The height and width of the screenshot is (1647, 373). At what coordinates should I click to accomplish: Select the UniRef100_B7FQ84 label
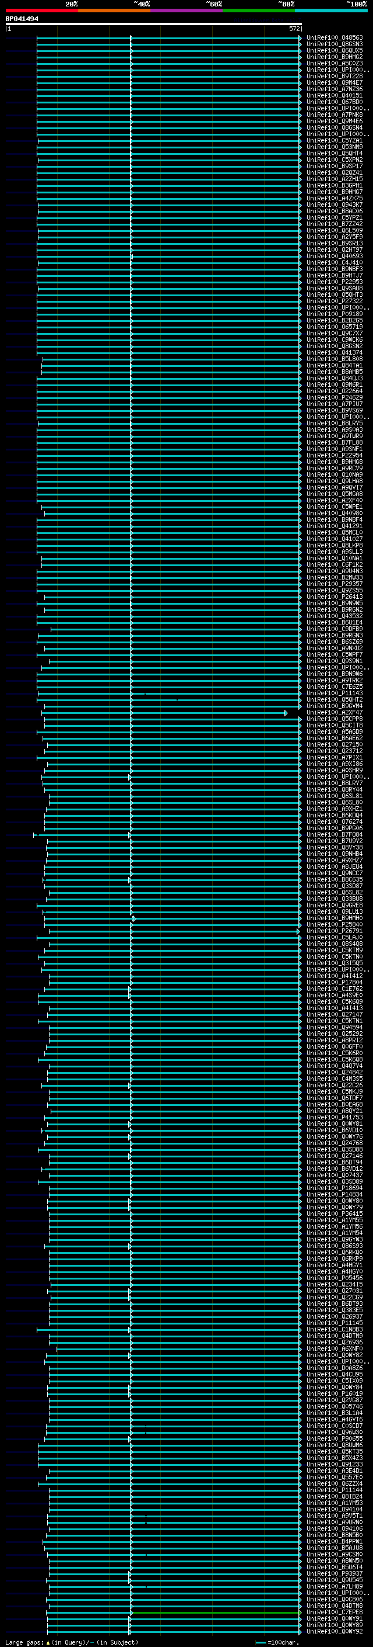(x=335, y=834)
